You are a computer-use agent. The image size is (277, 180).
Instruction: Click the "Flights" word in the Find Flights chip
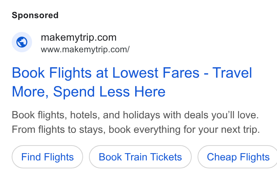[59, 157]
